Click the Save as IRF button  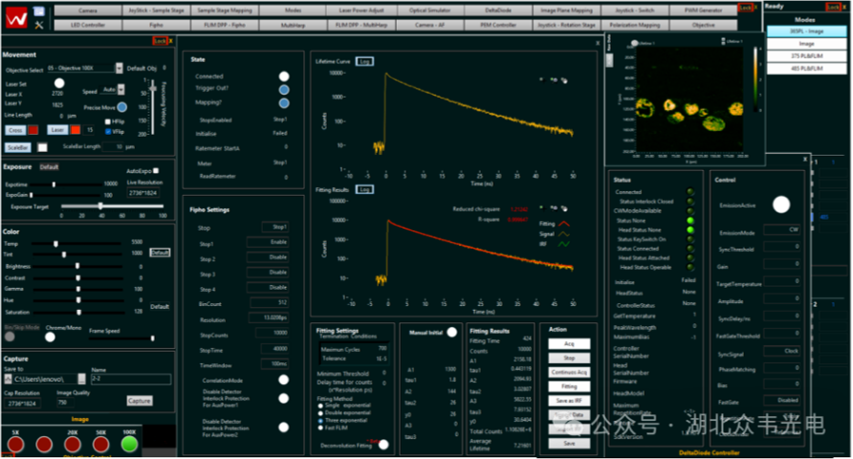coord(569,401)
